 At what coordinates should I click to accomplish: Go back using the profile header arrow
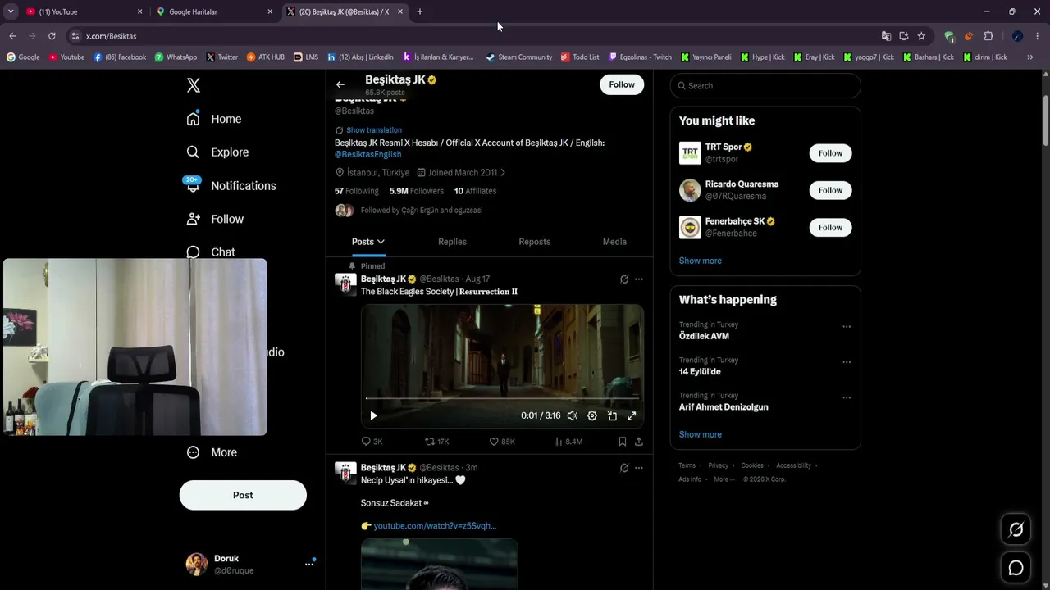click(340, 84)
